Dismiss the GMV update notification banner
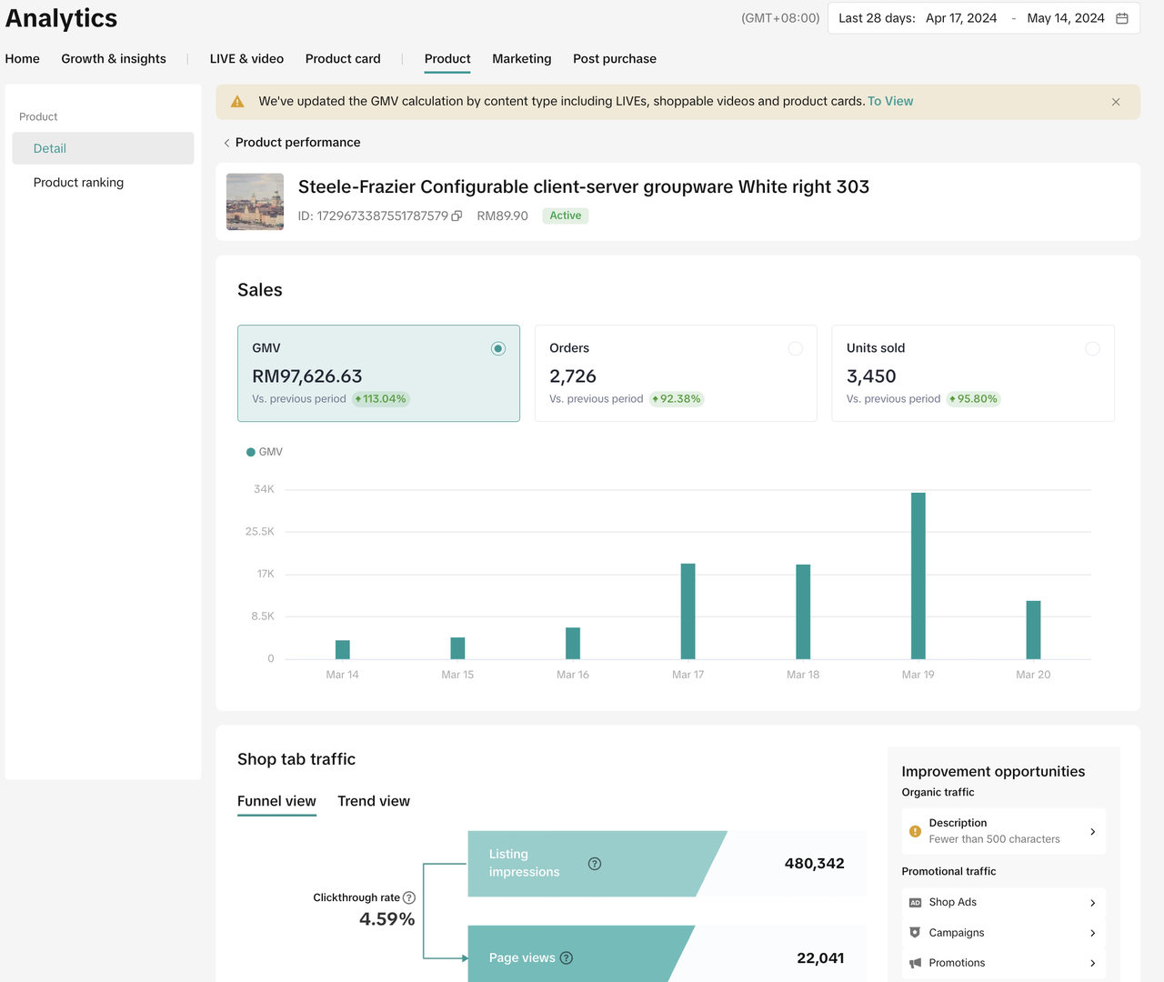The image size is (1164, 982). 1116,102
